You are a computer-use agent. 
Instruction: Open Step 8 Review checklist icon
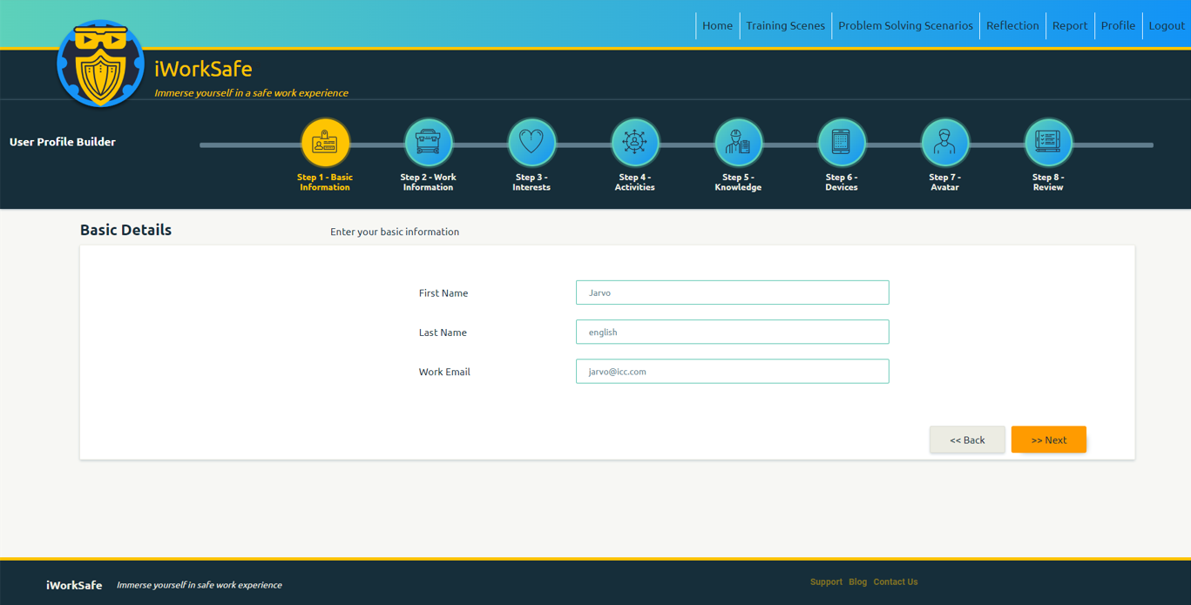(1047, 142)
